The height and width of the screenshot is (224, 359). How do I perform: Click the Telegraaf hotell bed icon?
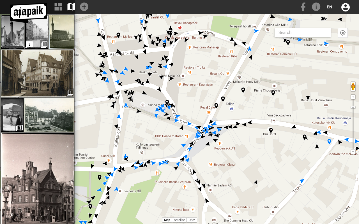[254, 26]
